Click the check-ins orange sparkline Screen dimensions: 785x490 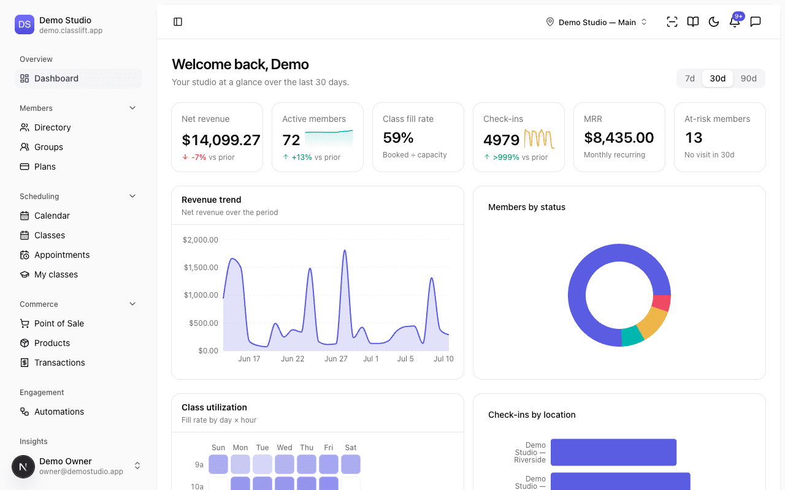539,139
